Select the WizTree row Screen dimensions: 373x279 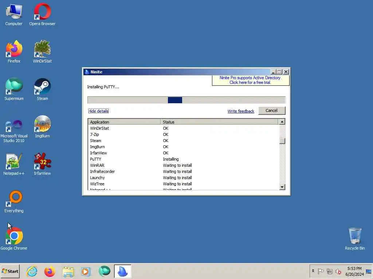tap(183, 184)
